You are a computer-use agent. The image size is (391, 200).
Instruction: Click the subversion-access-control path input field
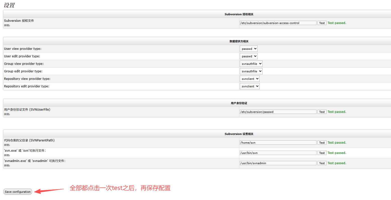[278, 23]
